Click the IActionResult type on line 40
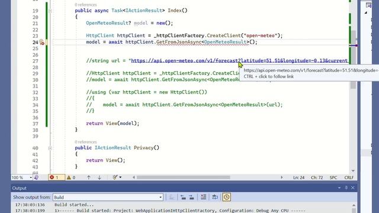The width and height of the screenshot is (379, 213). [x=113, y=148]
